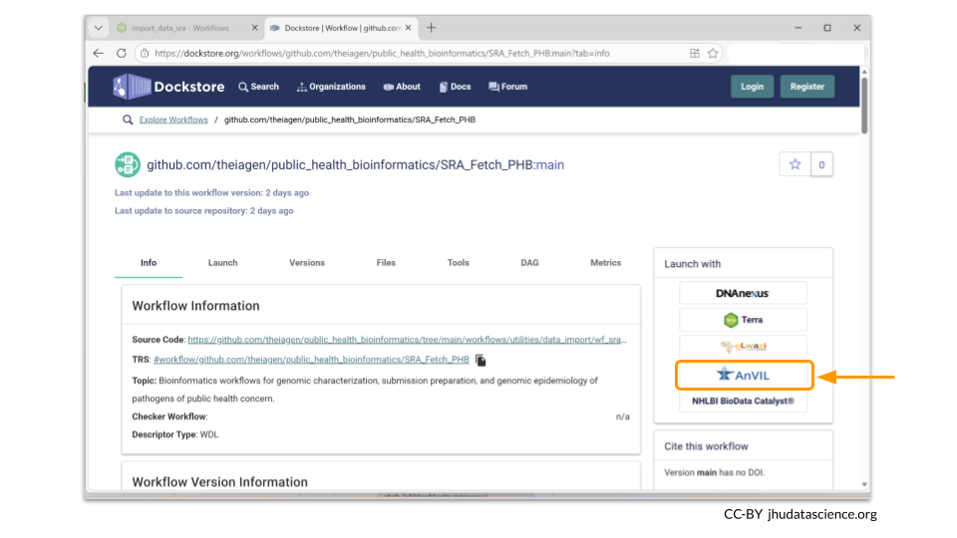957x538 pixels.
Task: Open a new browser tab
Action: coord(431,28)
